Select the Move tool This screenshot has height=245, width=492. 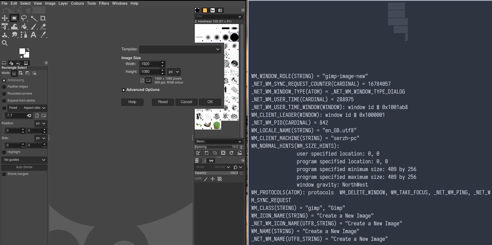[x=5, y=18]
